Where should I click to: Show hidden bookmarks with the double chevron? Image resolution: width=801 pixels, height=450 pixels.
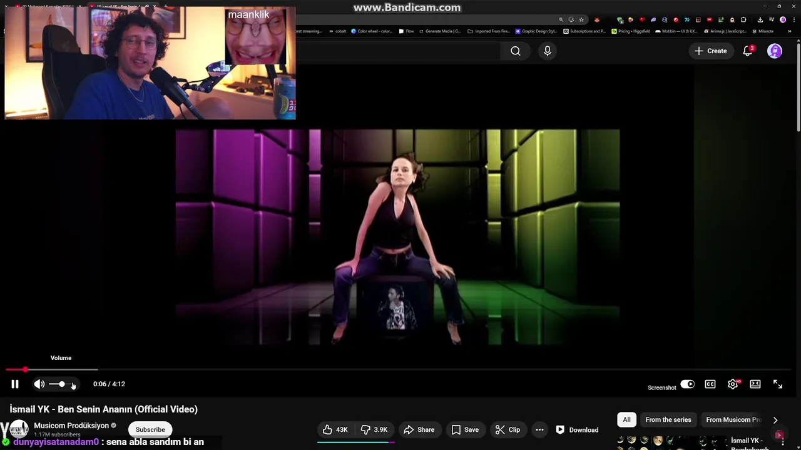pos(789,31)
